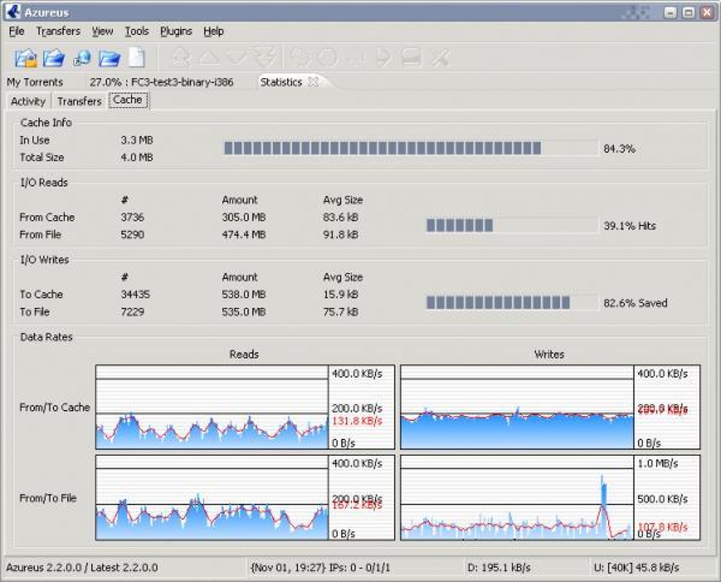
Task: Select the My Torrents tab
Action: (x=35, y=82)
